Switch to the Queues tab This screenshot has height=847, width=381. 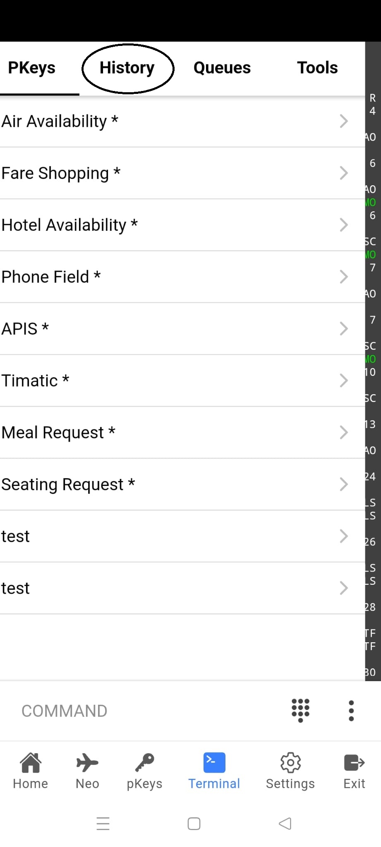[x=222, y=68]
